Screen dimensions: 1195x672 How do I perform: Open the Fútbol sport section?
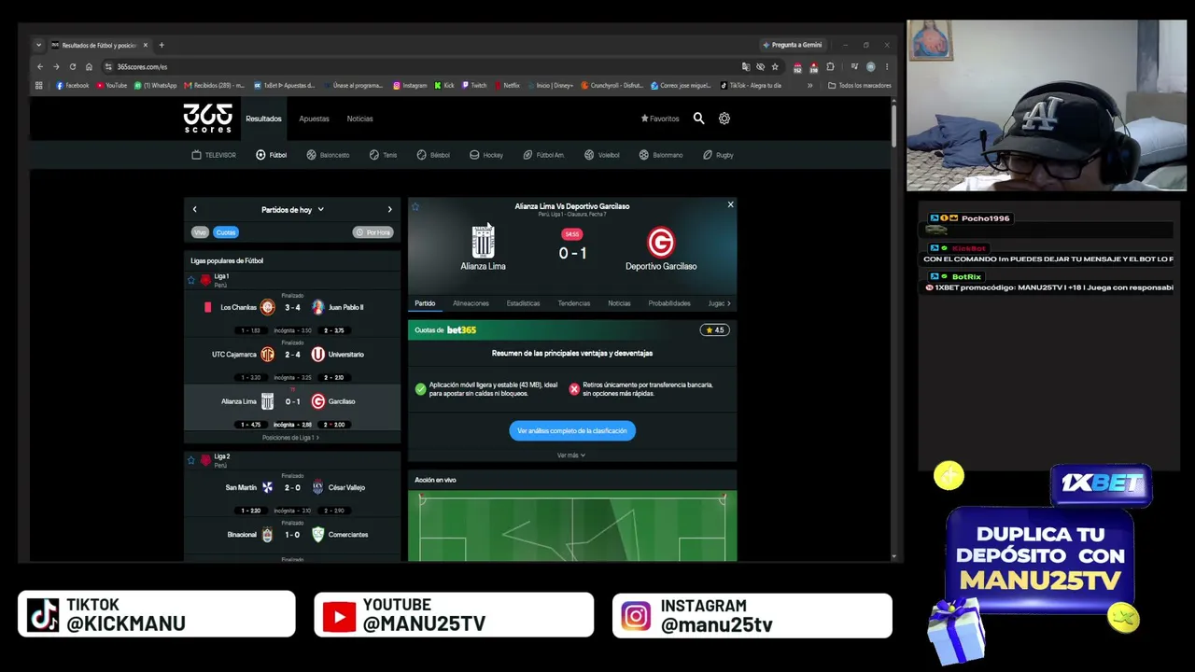(x=272, y=155)
